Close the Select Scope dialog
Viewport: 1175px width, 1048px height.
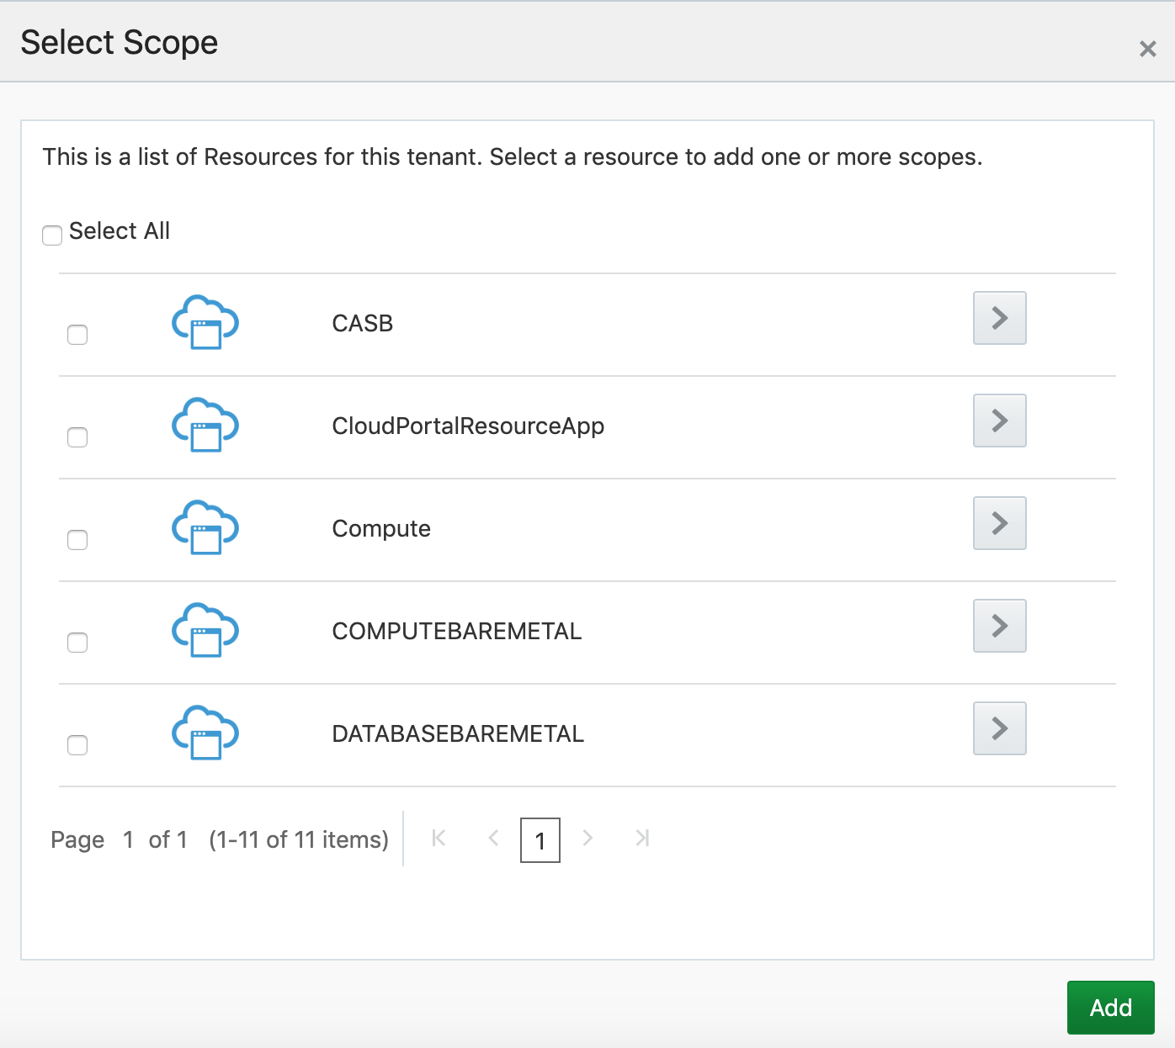(x=1147, y=49)
